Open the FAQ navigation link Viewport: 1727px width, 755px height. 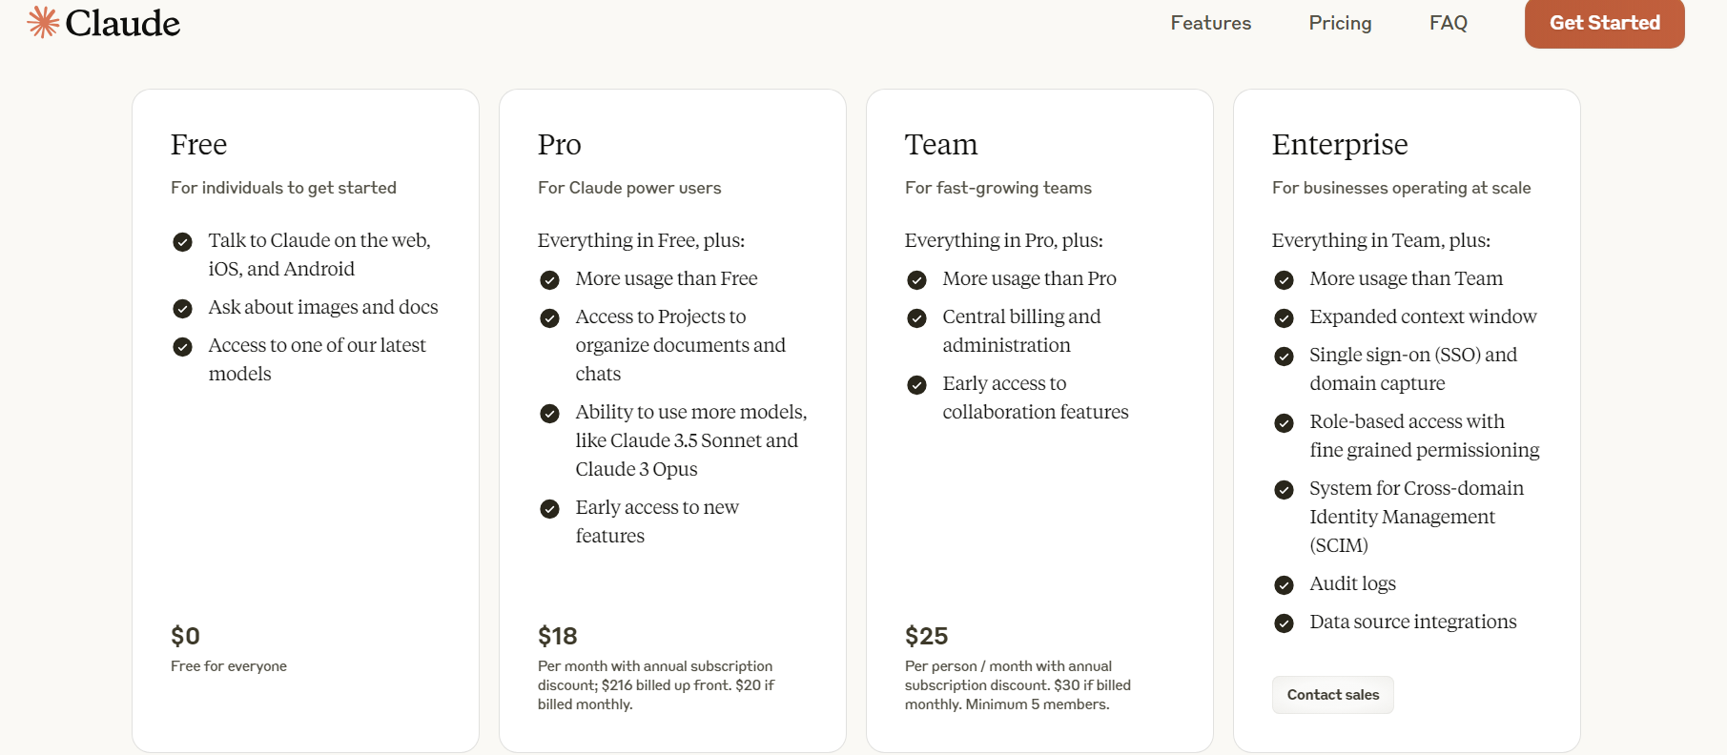click(x=1448, y=23)
